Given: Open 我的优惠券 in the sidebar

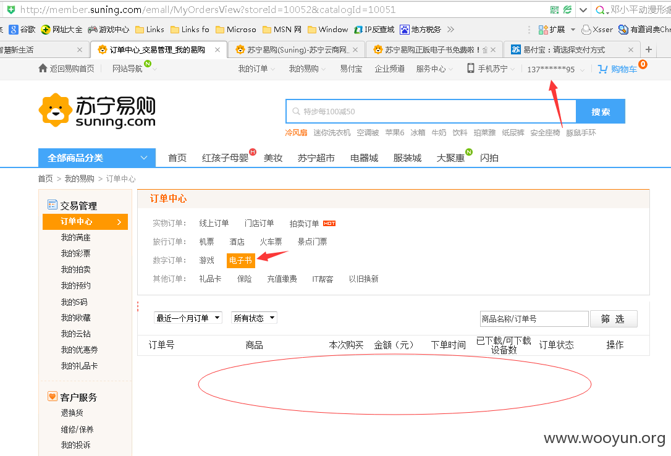Looking at the screenshot, I should tap(79, 350).
